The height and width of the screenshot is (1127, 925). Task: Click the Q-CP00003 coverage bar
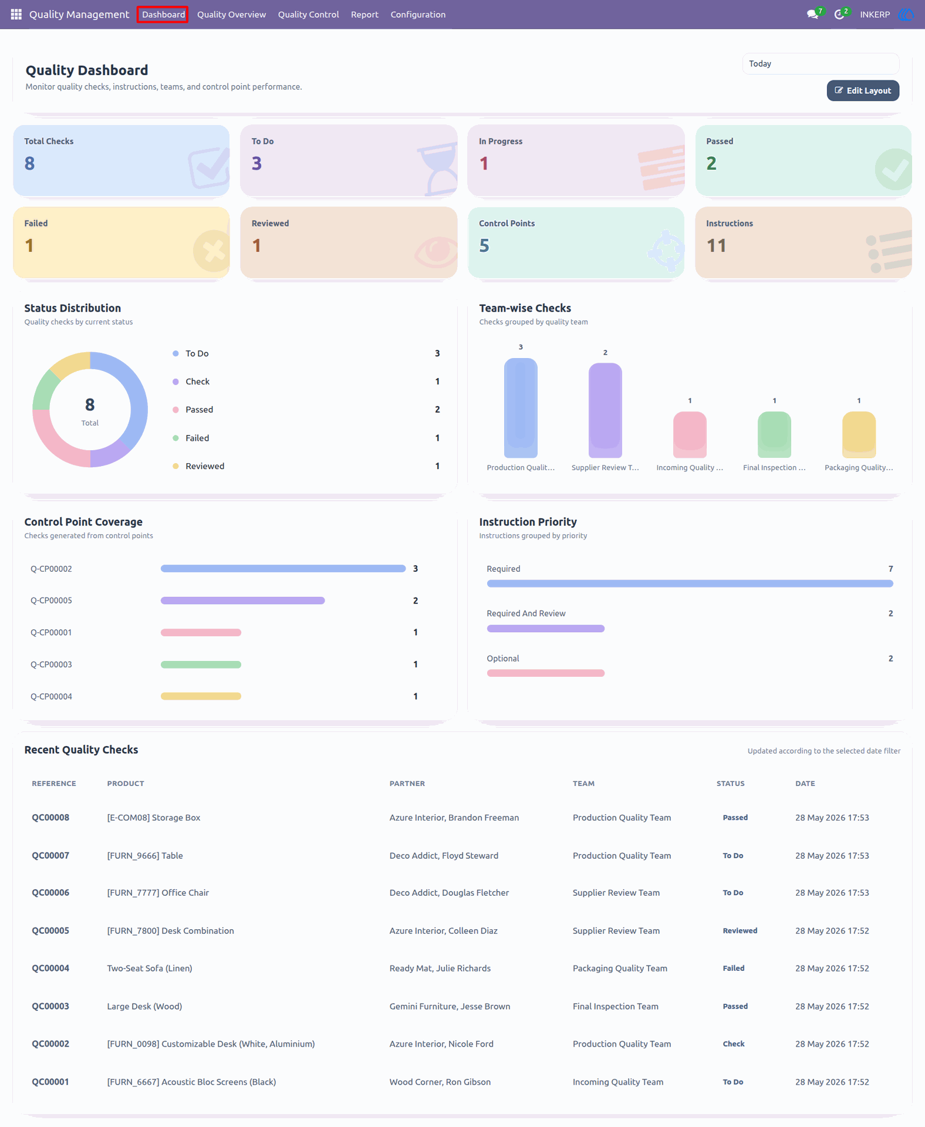[201, 664]
